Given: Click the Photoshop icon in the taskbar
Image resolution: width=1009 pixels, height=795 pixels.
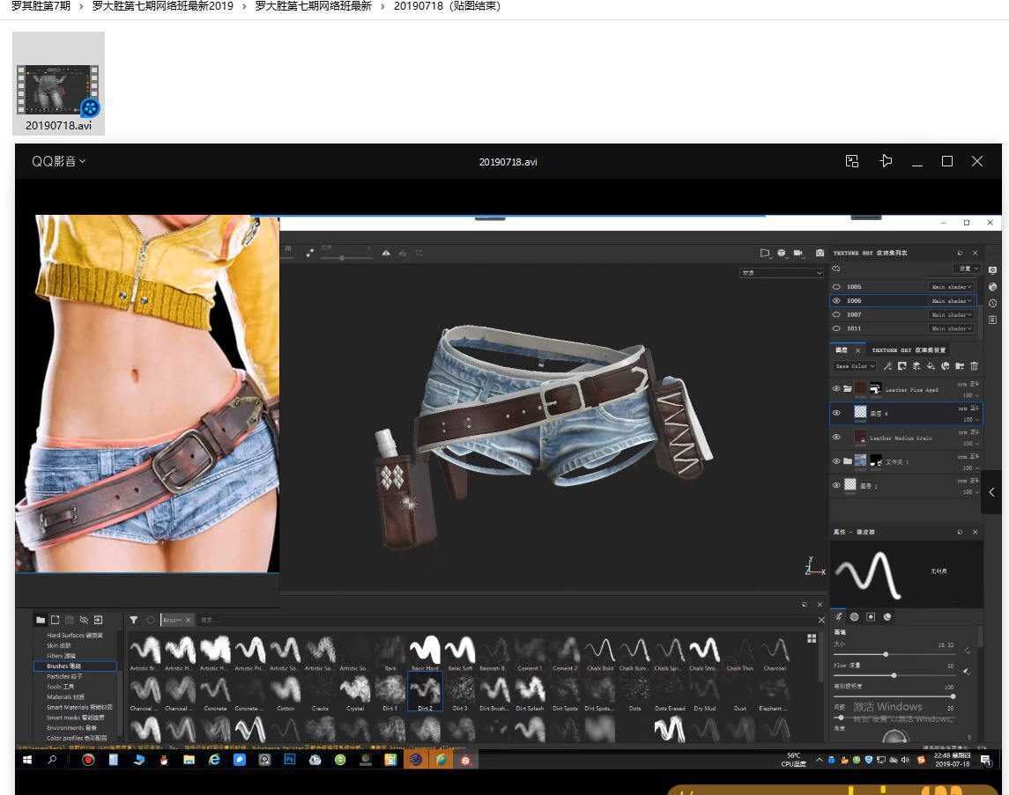Looking at the screenshot, I should 289,760.
